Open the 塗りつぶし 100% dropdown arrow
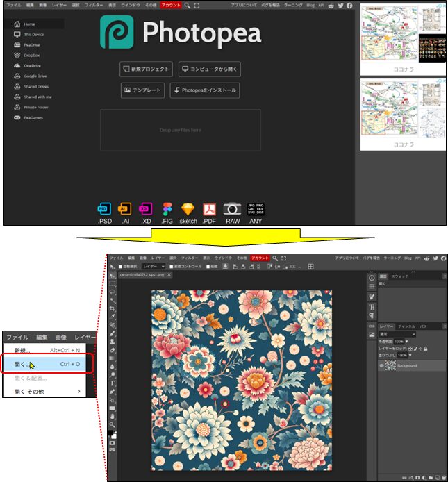 410,355
